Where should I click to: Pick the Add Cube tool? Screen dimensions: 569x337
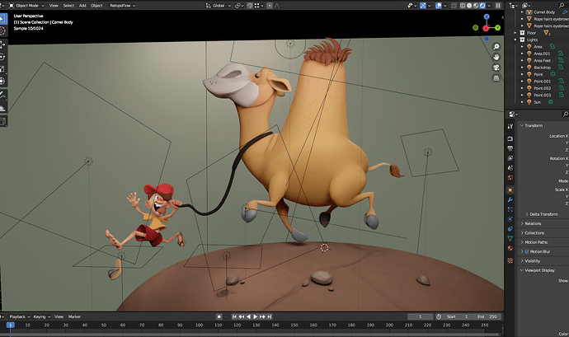point(2,121)
